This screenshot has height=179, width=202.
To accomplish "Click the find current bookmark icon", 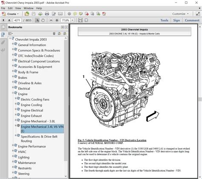I will 65,34.
